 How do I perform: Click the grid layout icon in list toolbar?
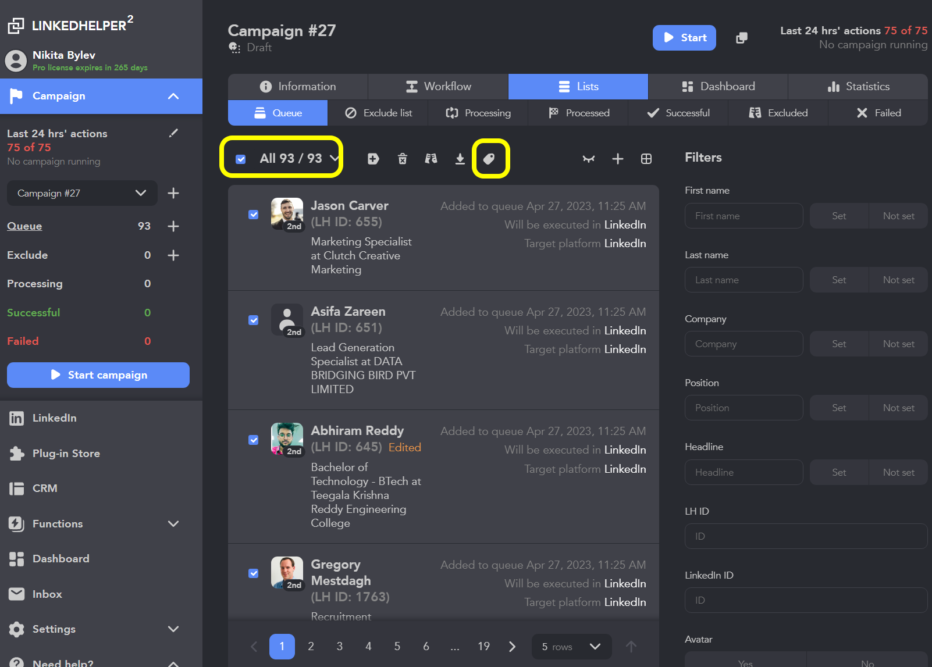tap(646, 159)
